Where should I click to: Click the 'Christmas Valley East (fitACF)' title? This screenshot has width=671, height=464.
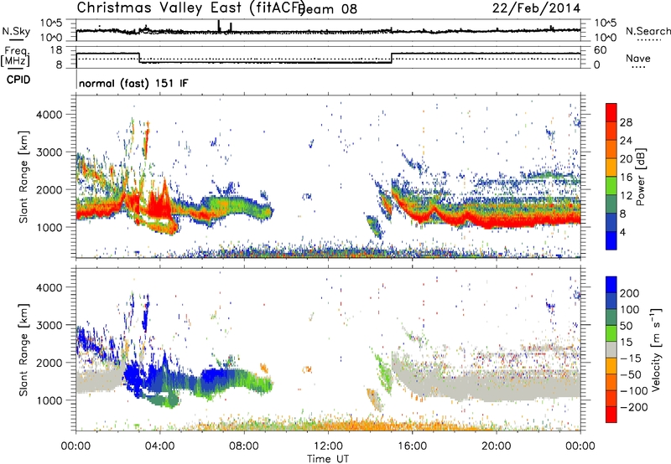point(190,8)
